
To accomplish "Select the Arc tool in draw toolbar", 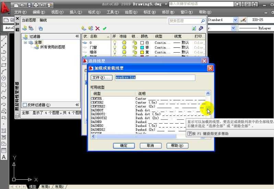I will tap(4, 71).
